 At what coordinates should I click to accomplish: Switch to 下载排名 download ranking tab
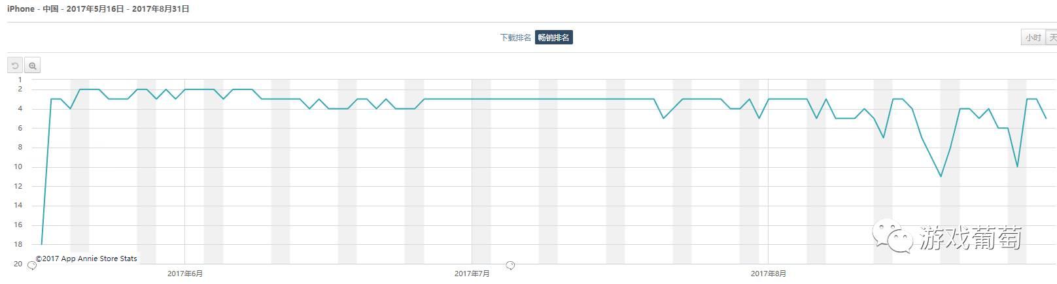coord(515,38)
